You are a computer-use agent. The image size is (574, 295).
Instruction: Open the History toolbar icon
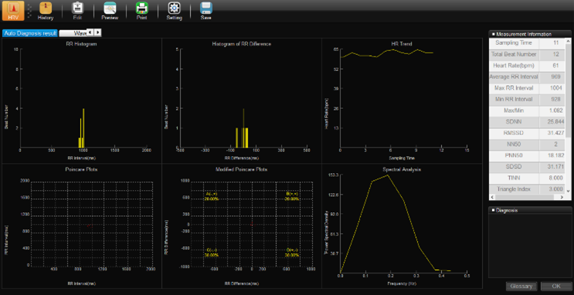(x=46, y=11)
